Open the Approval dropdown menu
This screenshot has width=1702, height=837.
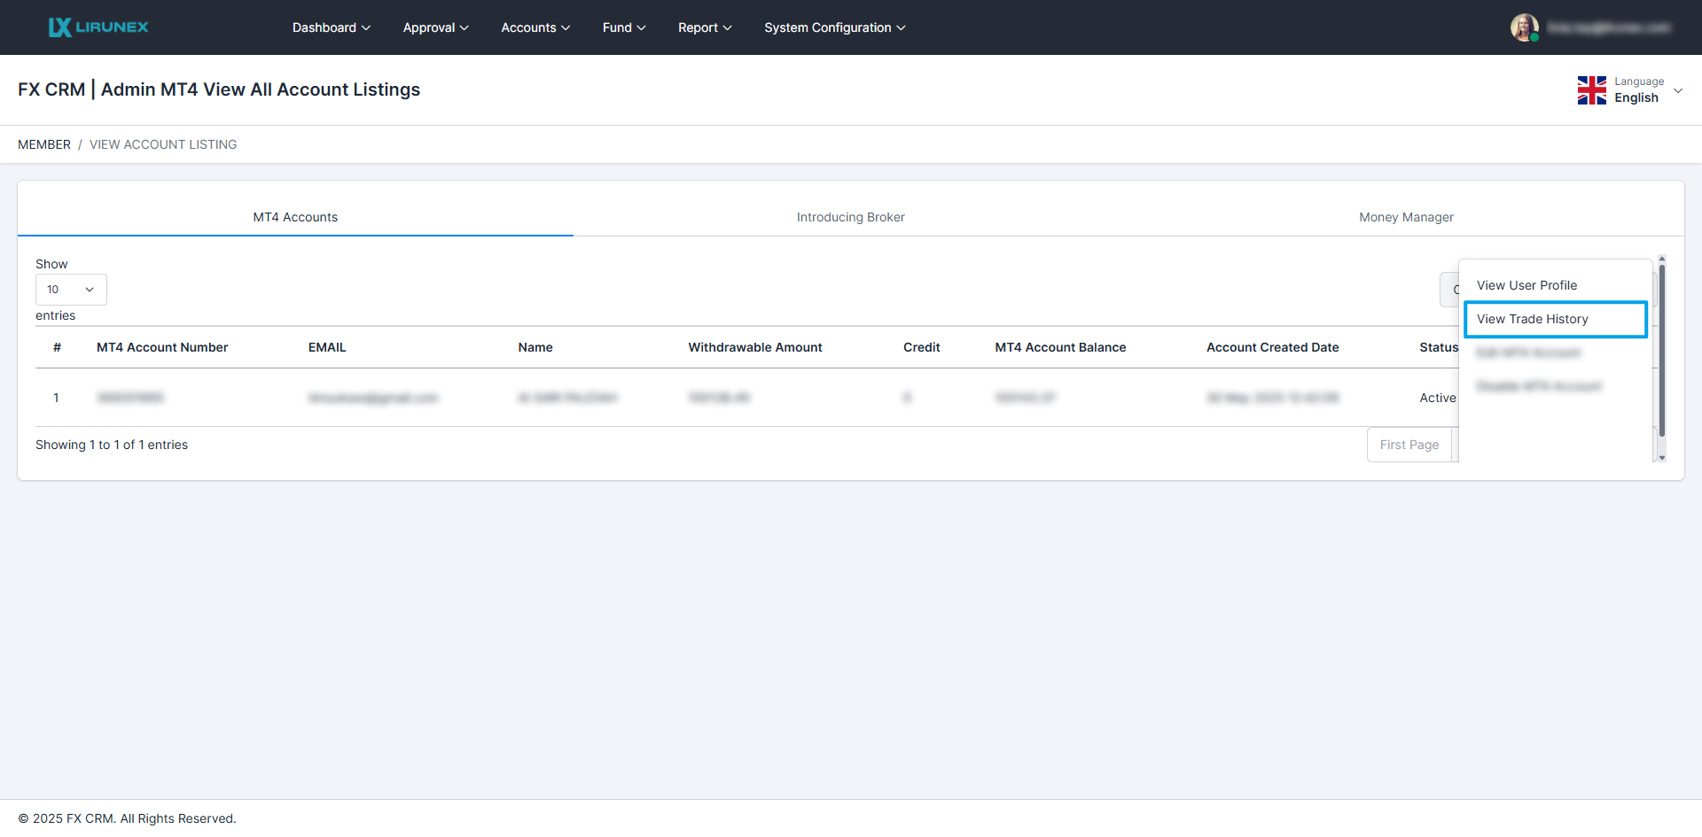click(435, 27)
